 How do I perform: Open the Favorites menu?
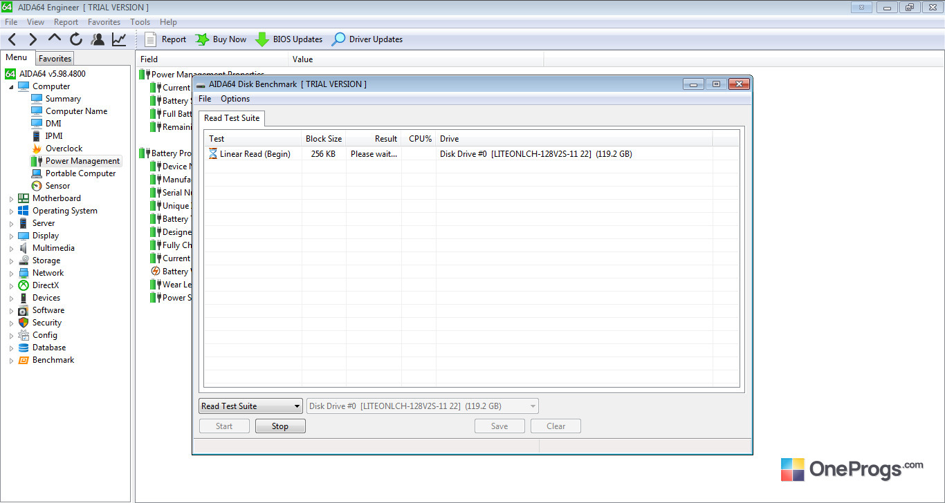coord(104,22)
